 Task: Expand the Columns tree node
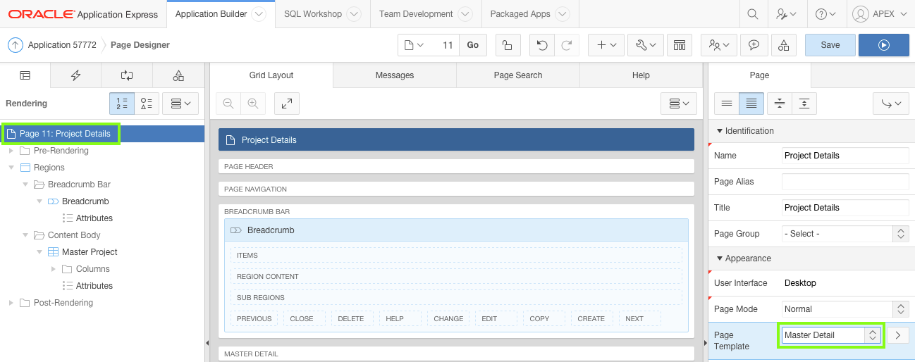pyautogui.click(x=53, y=269)
